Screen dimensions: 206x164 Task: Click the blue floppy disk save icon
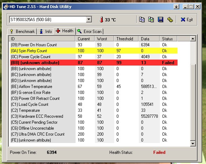pyautogui.click(x=160, y=20)
